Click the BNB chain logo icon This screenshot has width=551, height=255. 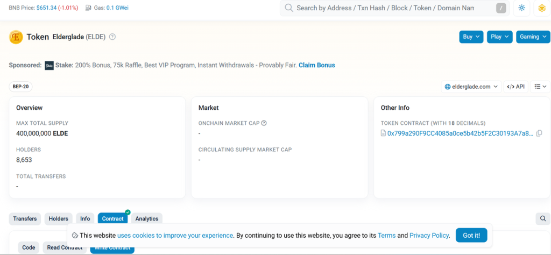[x=542, y=8]
